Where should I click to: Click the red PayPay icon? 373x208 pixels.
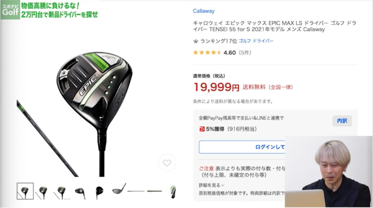click(202, 129)
